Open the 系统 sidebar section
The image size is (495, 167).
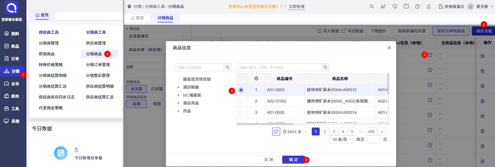[x=12, y=121]
